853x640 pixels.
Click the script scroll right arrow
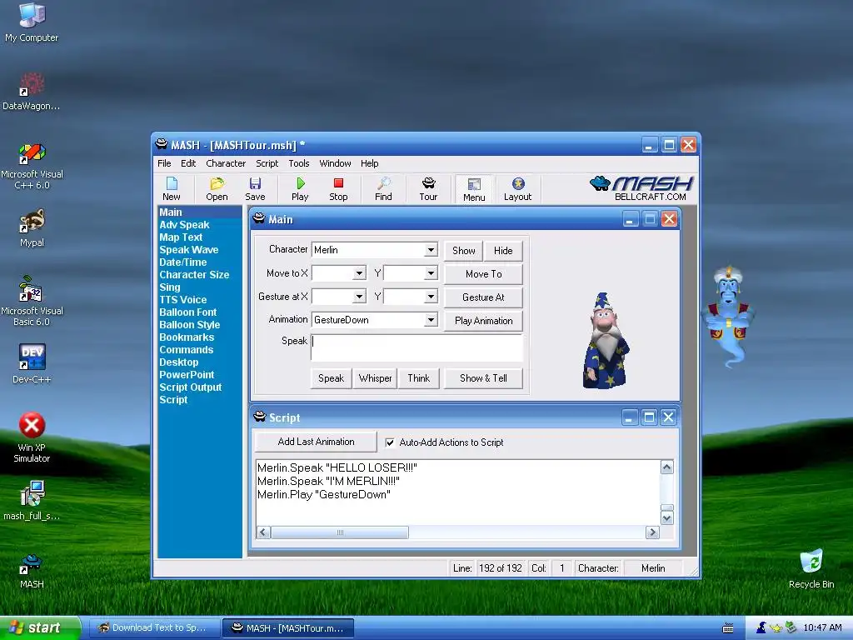[x=652, y=532]
